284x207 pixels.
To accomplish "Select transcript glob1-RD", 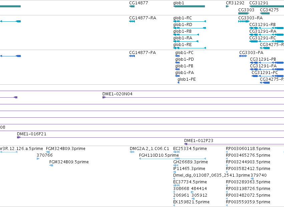I will pos(183,25).
